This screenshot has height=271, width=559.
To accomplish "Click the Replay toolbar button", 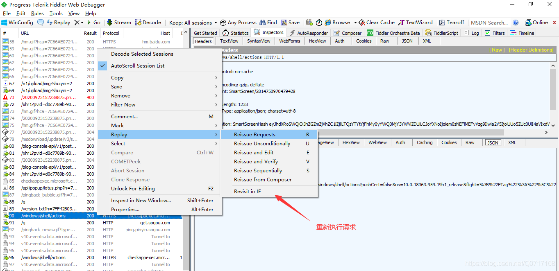I will 58,23.
